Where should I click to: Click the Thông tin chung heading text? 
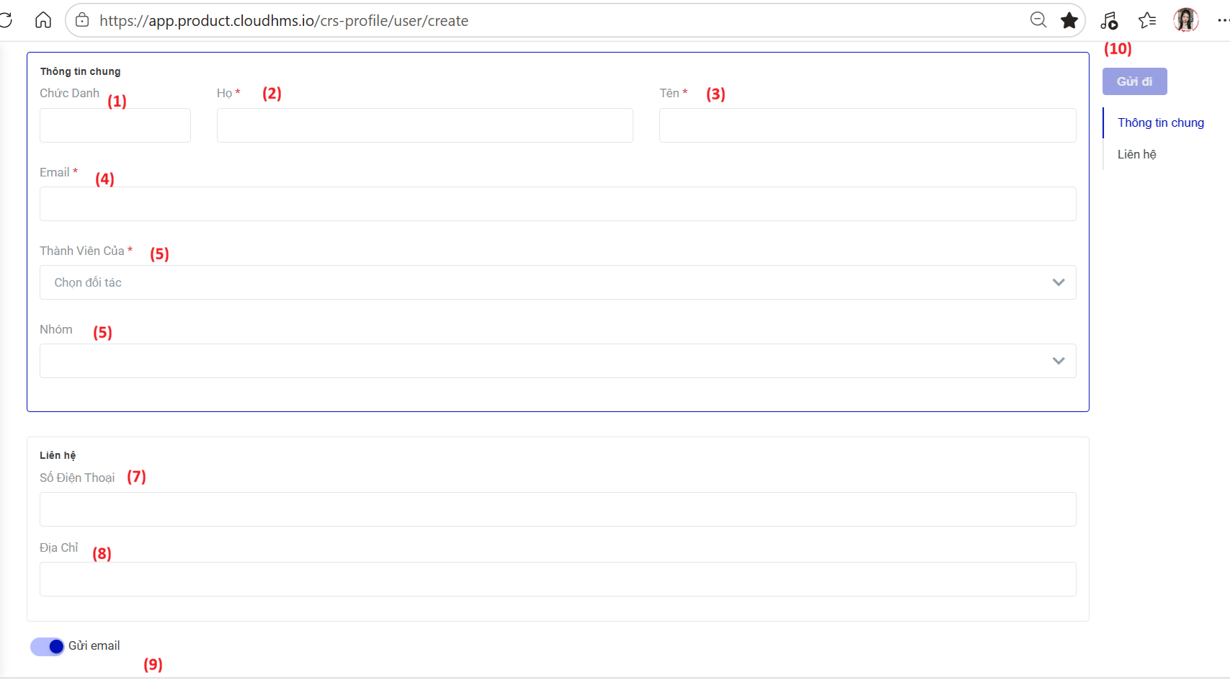[x=80, y=71]
